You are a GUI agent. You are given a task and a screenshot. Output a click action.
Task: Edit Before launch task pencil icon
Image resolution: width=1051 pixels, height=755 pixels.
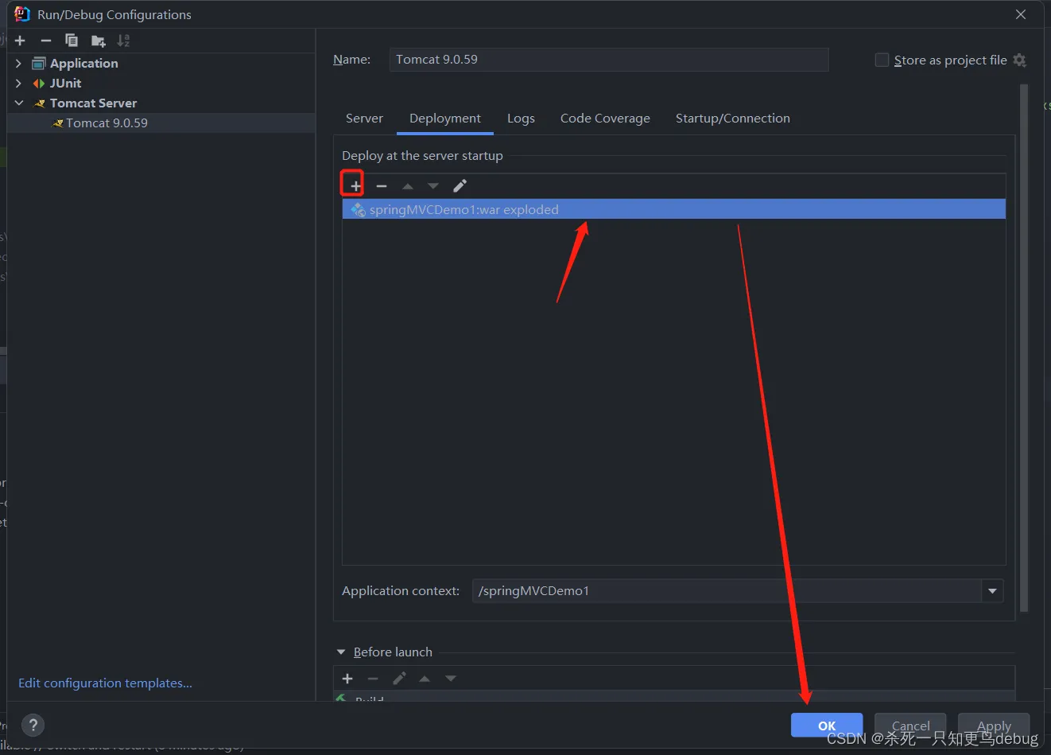pos(399,679)
